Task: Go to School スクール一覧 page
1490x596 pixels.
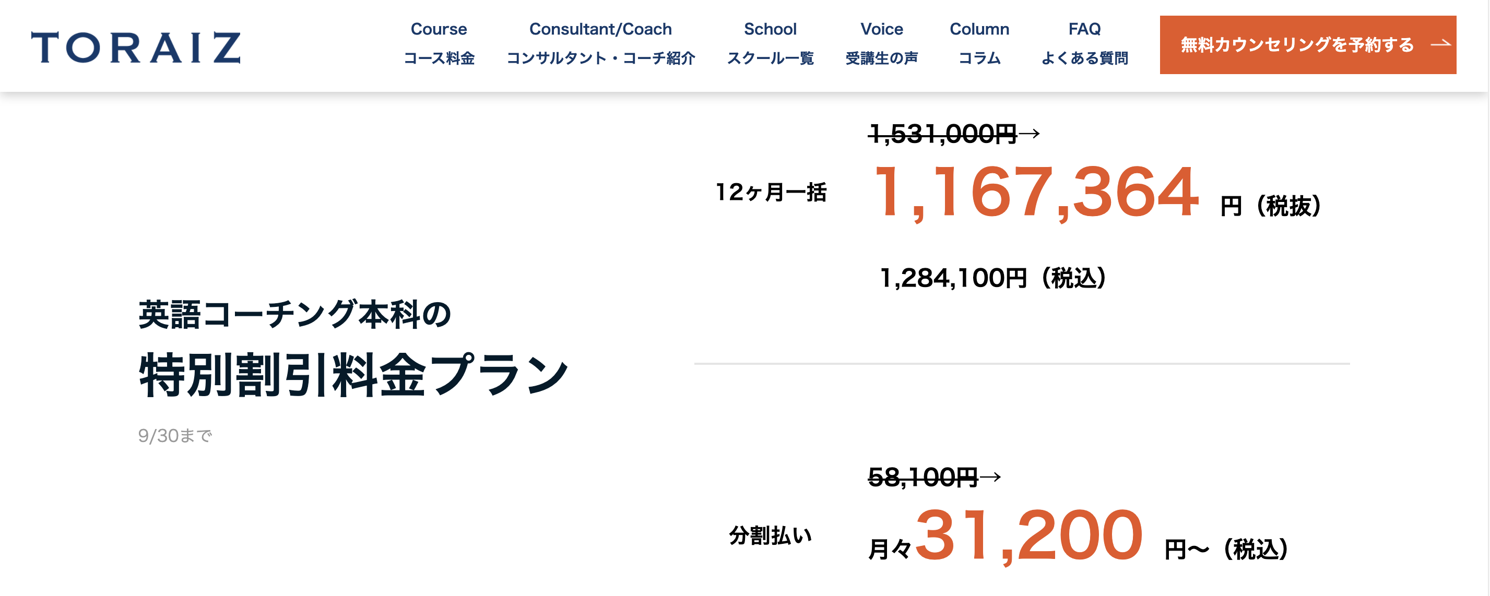Action: click(770, 43)
